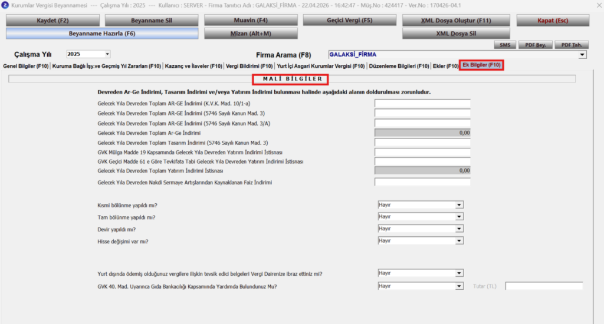Click Toplam Ar-Ge İndirimi 0,00 total field

[422, 133]
